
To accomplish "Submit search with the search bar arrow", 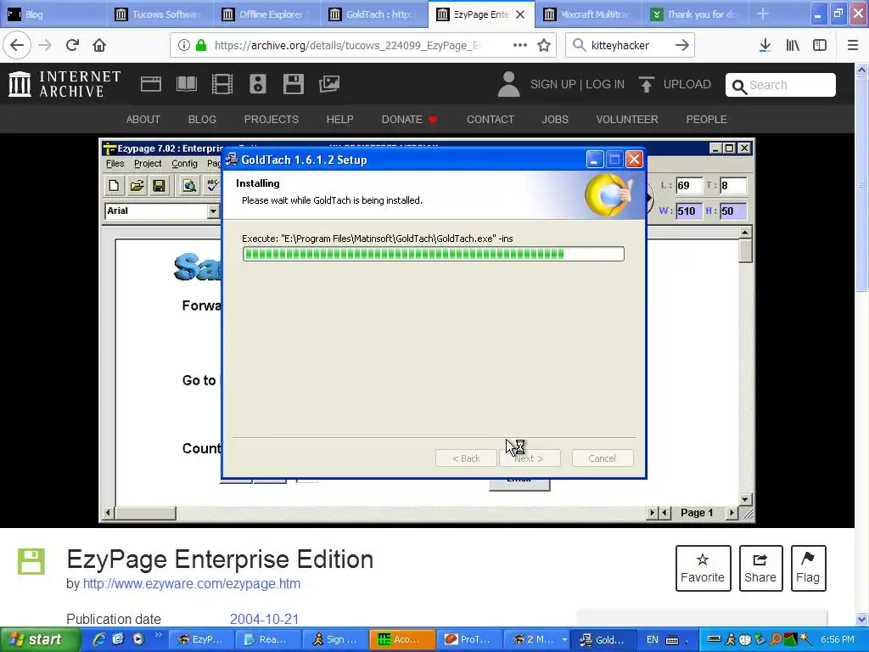I will (682, 45).
